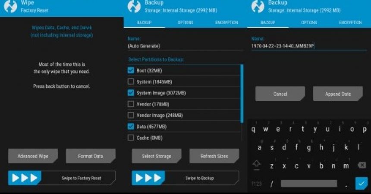Screen dimensions: 371x194
Task: Click the (Auto Generate) name field
Action: pos(185,46)
